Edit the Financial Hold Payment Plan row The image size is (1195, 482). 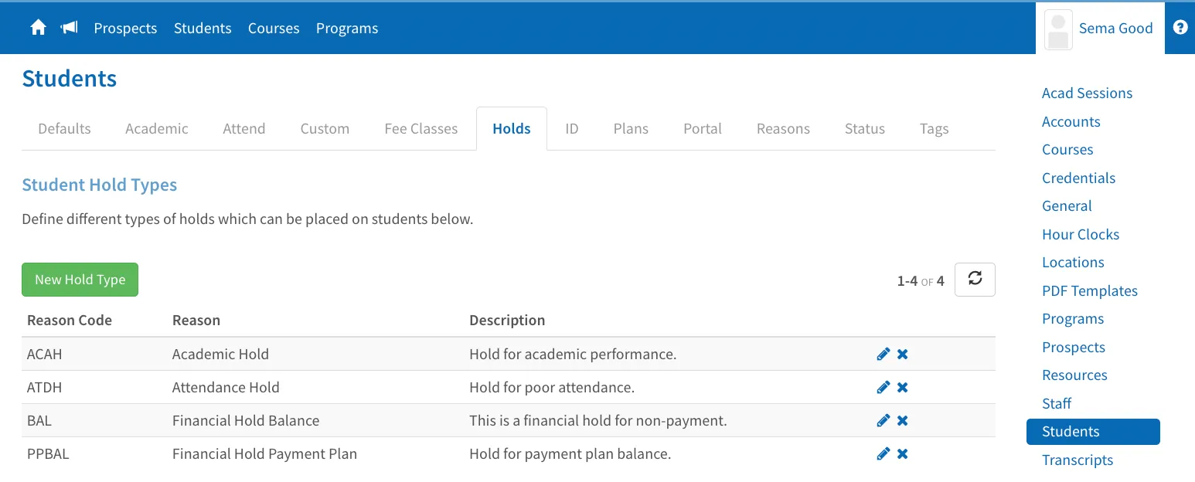click(883, 453)
